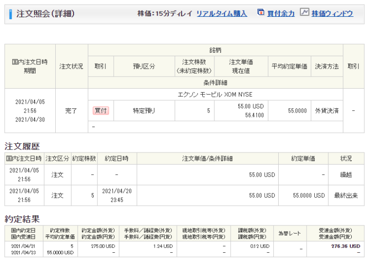Click the 為替レート column header

tap(289, 233)
